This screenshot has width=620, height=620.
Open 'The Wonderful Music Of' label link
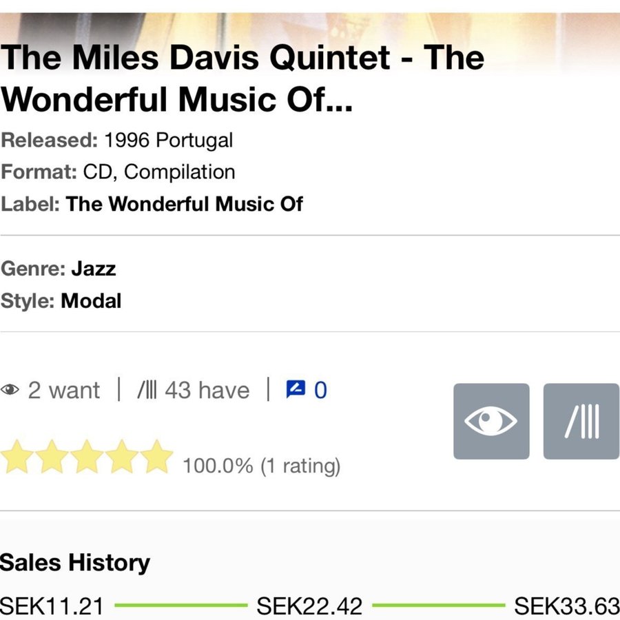[184, 204]
